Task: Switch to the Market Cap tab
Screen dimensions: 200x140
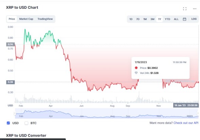Action: click(26, 19)
